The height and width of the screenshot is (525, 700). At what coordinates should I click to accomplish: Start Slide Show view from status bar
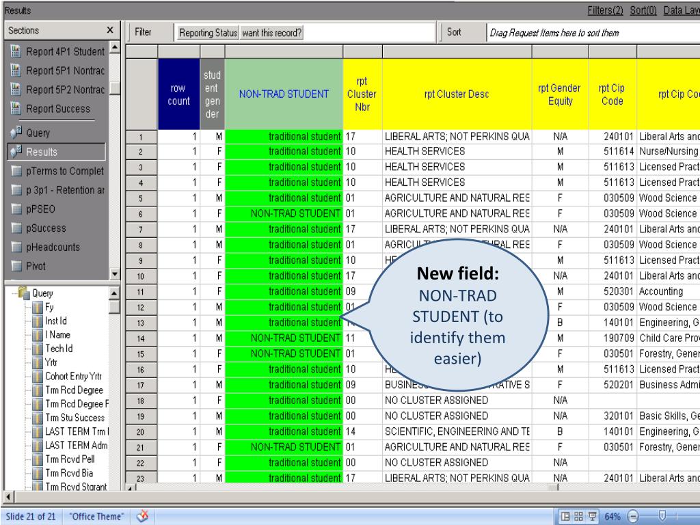[x=592, y=515]
